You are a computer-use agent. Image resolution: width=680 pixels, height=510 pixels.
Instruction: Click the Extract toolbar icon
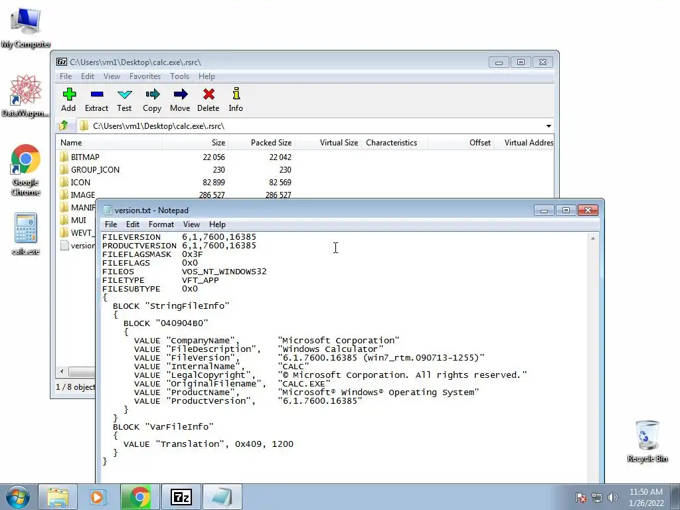point(96,100)
